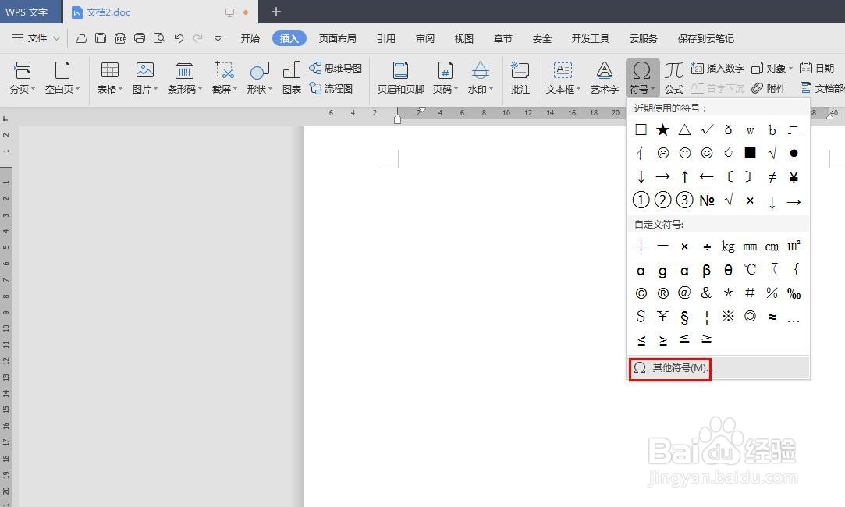
Task: Open Print Preview icon
Action: (x=159, y=38)
